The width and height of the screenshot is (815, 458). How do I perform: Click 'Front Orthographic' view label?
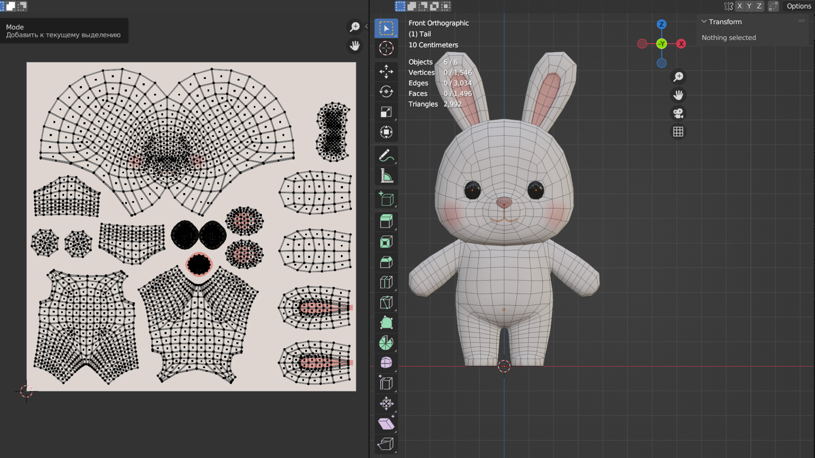click(438, 23)
